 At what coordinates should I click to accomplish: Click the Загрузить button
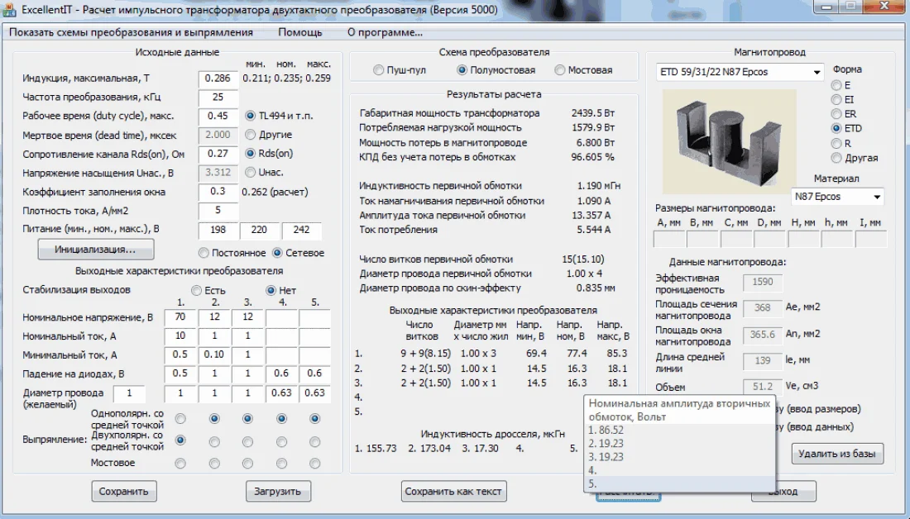pyautogui.click(x=278, y=492)
